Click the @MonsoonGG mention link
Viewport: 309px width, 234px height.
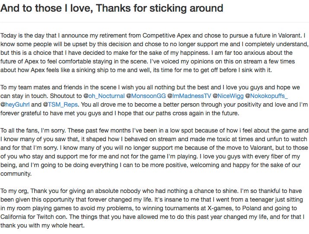tap(146, 96)
